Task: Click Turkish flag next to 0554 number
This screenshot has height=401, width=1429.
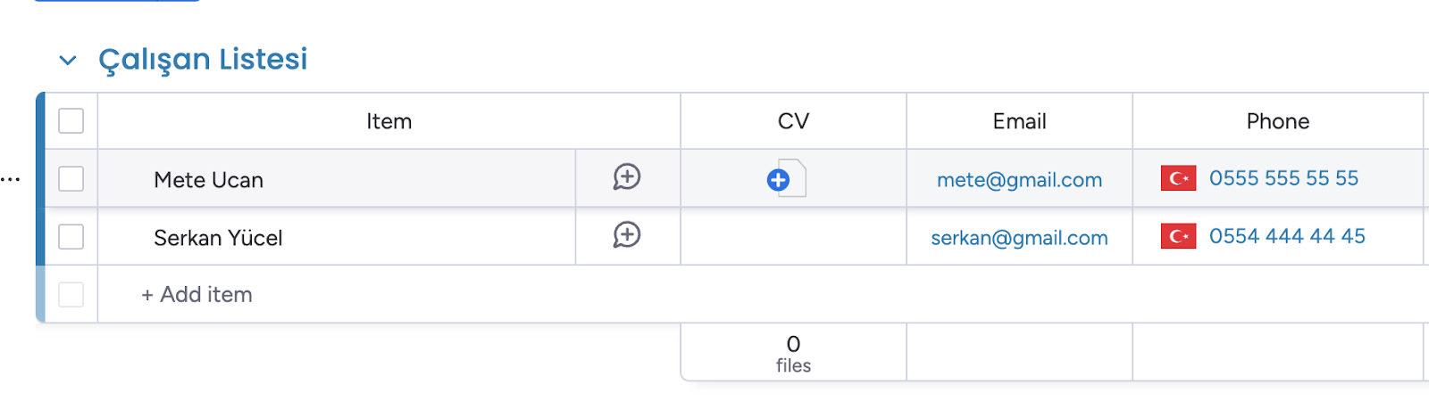Action: click(x=1178, y=236)
